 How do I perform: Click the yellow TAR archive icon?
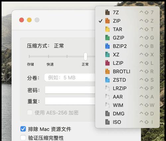(x=107, y=29)
